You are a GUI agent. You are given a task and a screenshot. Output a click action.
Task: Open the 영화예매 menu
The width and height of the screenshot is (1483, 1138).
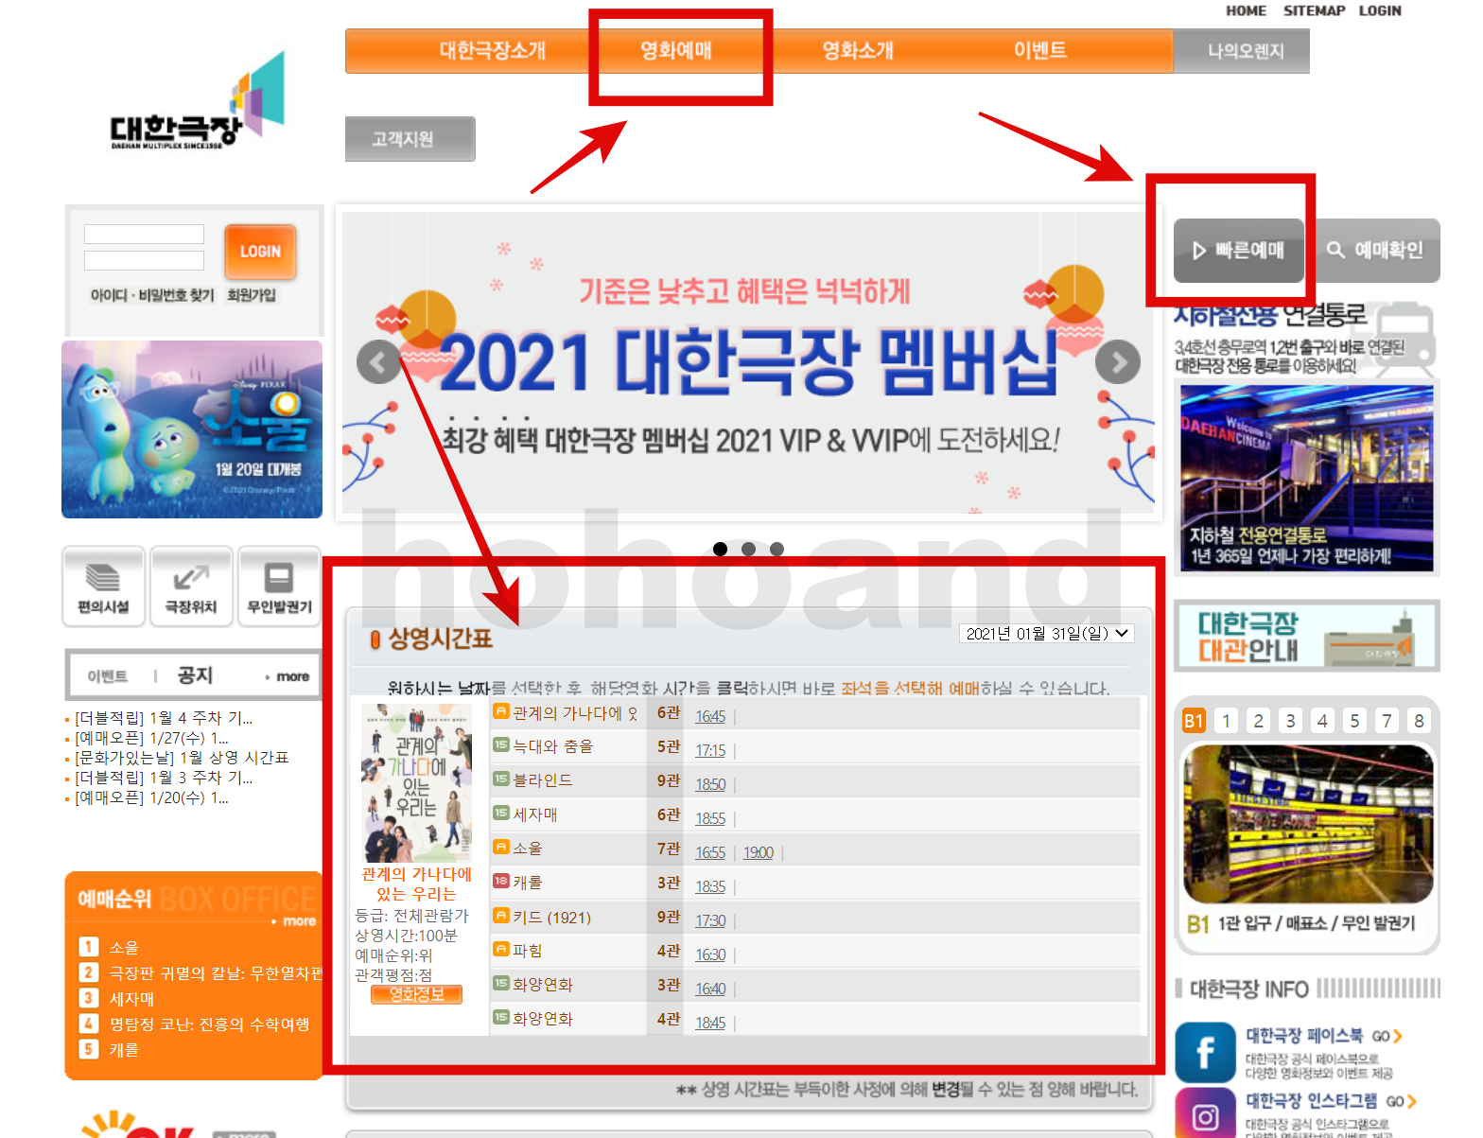tap(676, 50)
